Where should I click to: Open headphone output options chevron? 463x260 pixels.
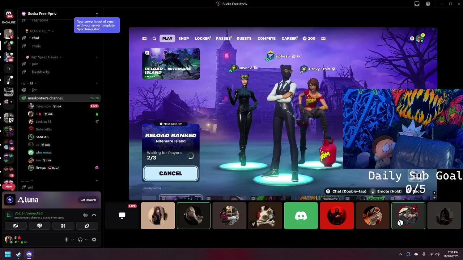click(x=86, y=239)
